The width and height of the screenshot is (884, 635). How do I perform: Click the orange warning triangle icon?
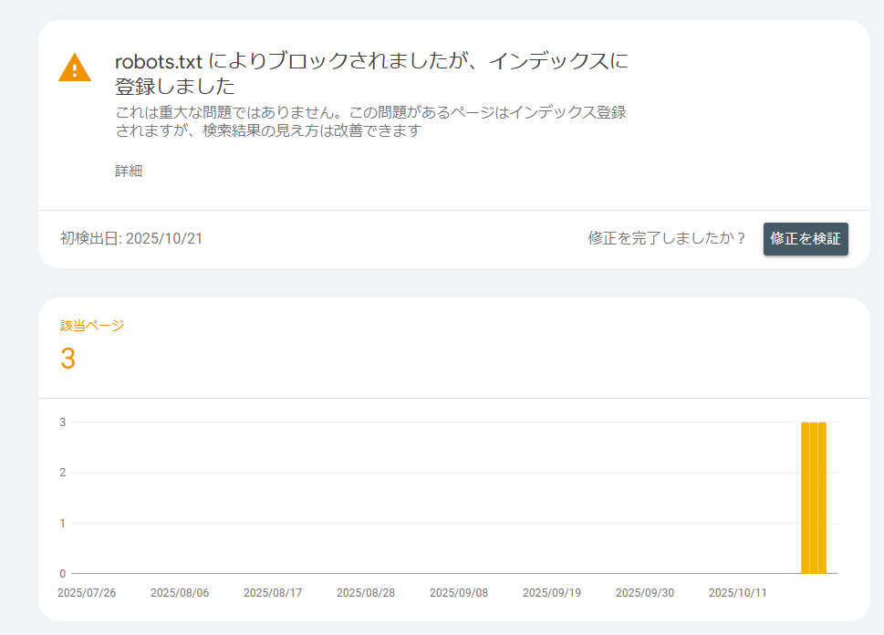pyautogui.click(x=75, y=68)
